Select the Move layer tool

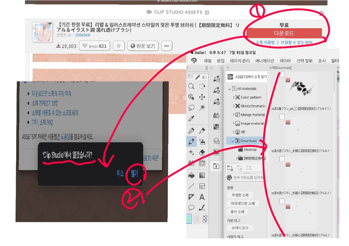202,97
